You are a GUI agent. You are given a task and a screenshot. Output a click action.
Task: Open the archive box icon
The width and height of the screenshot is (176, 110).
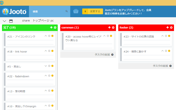click(76, 11)
